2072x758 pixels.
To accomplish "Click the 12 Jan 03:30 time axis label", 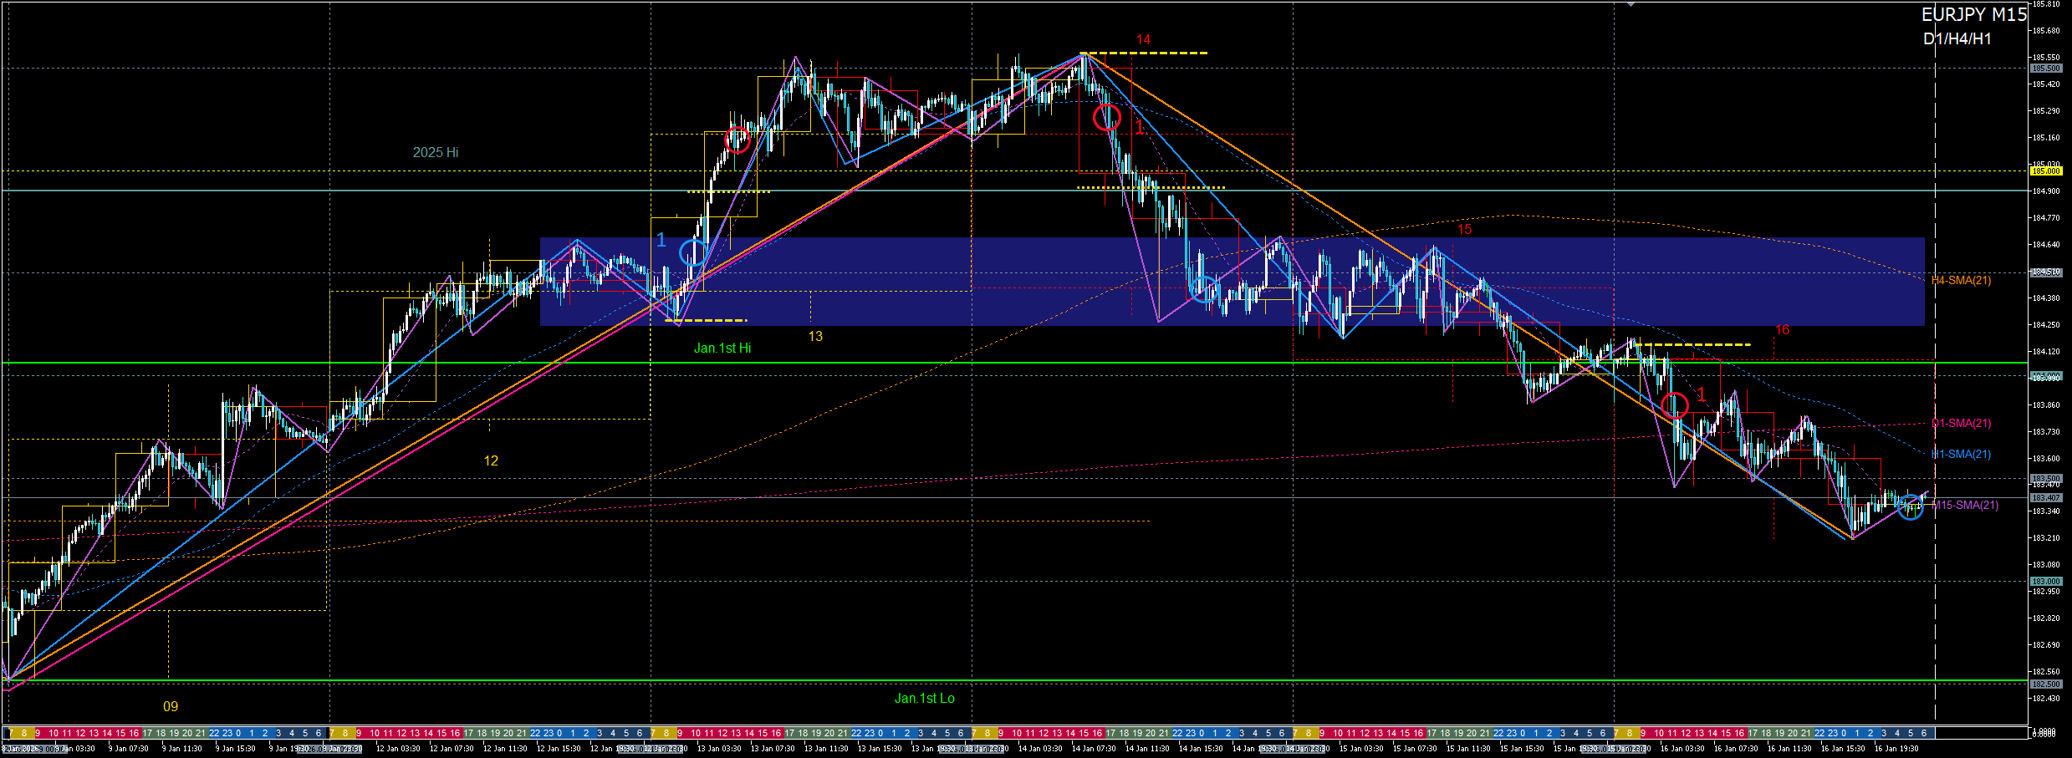I will [398, 749].
